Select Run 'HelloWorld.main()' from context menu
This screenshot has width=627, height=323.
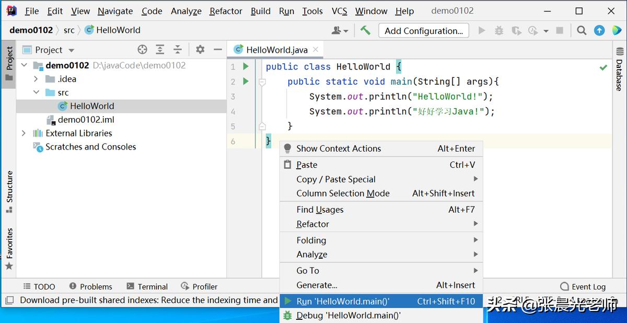(x=342, y=301)
